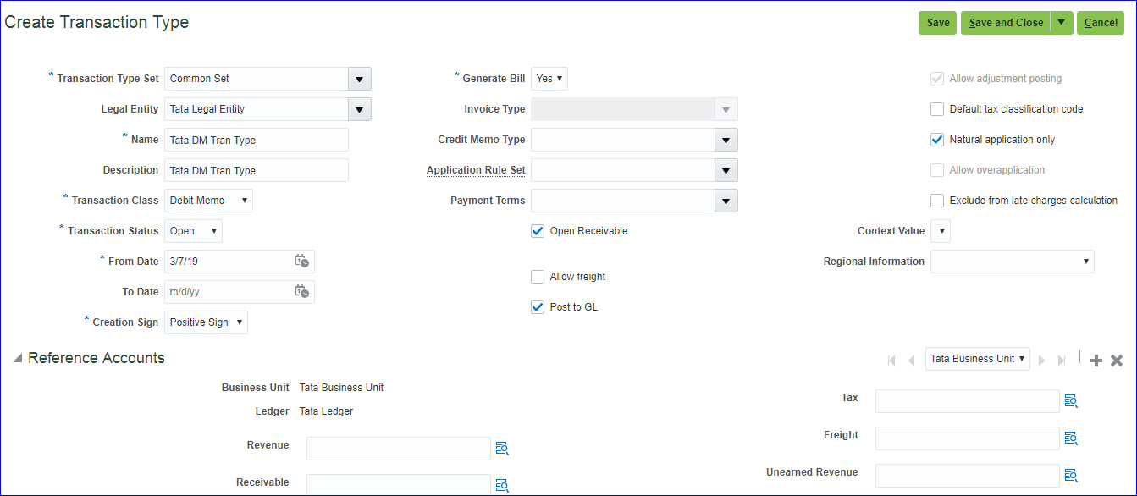Open the Tata Business Unit selector
Viewport: 1137px width, 496px height.
tap(978, 359)
